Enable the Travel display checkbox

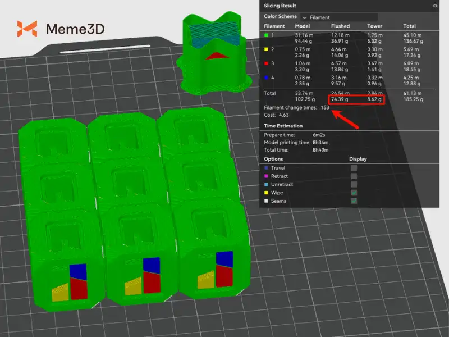tap(354, 168)
